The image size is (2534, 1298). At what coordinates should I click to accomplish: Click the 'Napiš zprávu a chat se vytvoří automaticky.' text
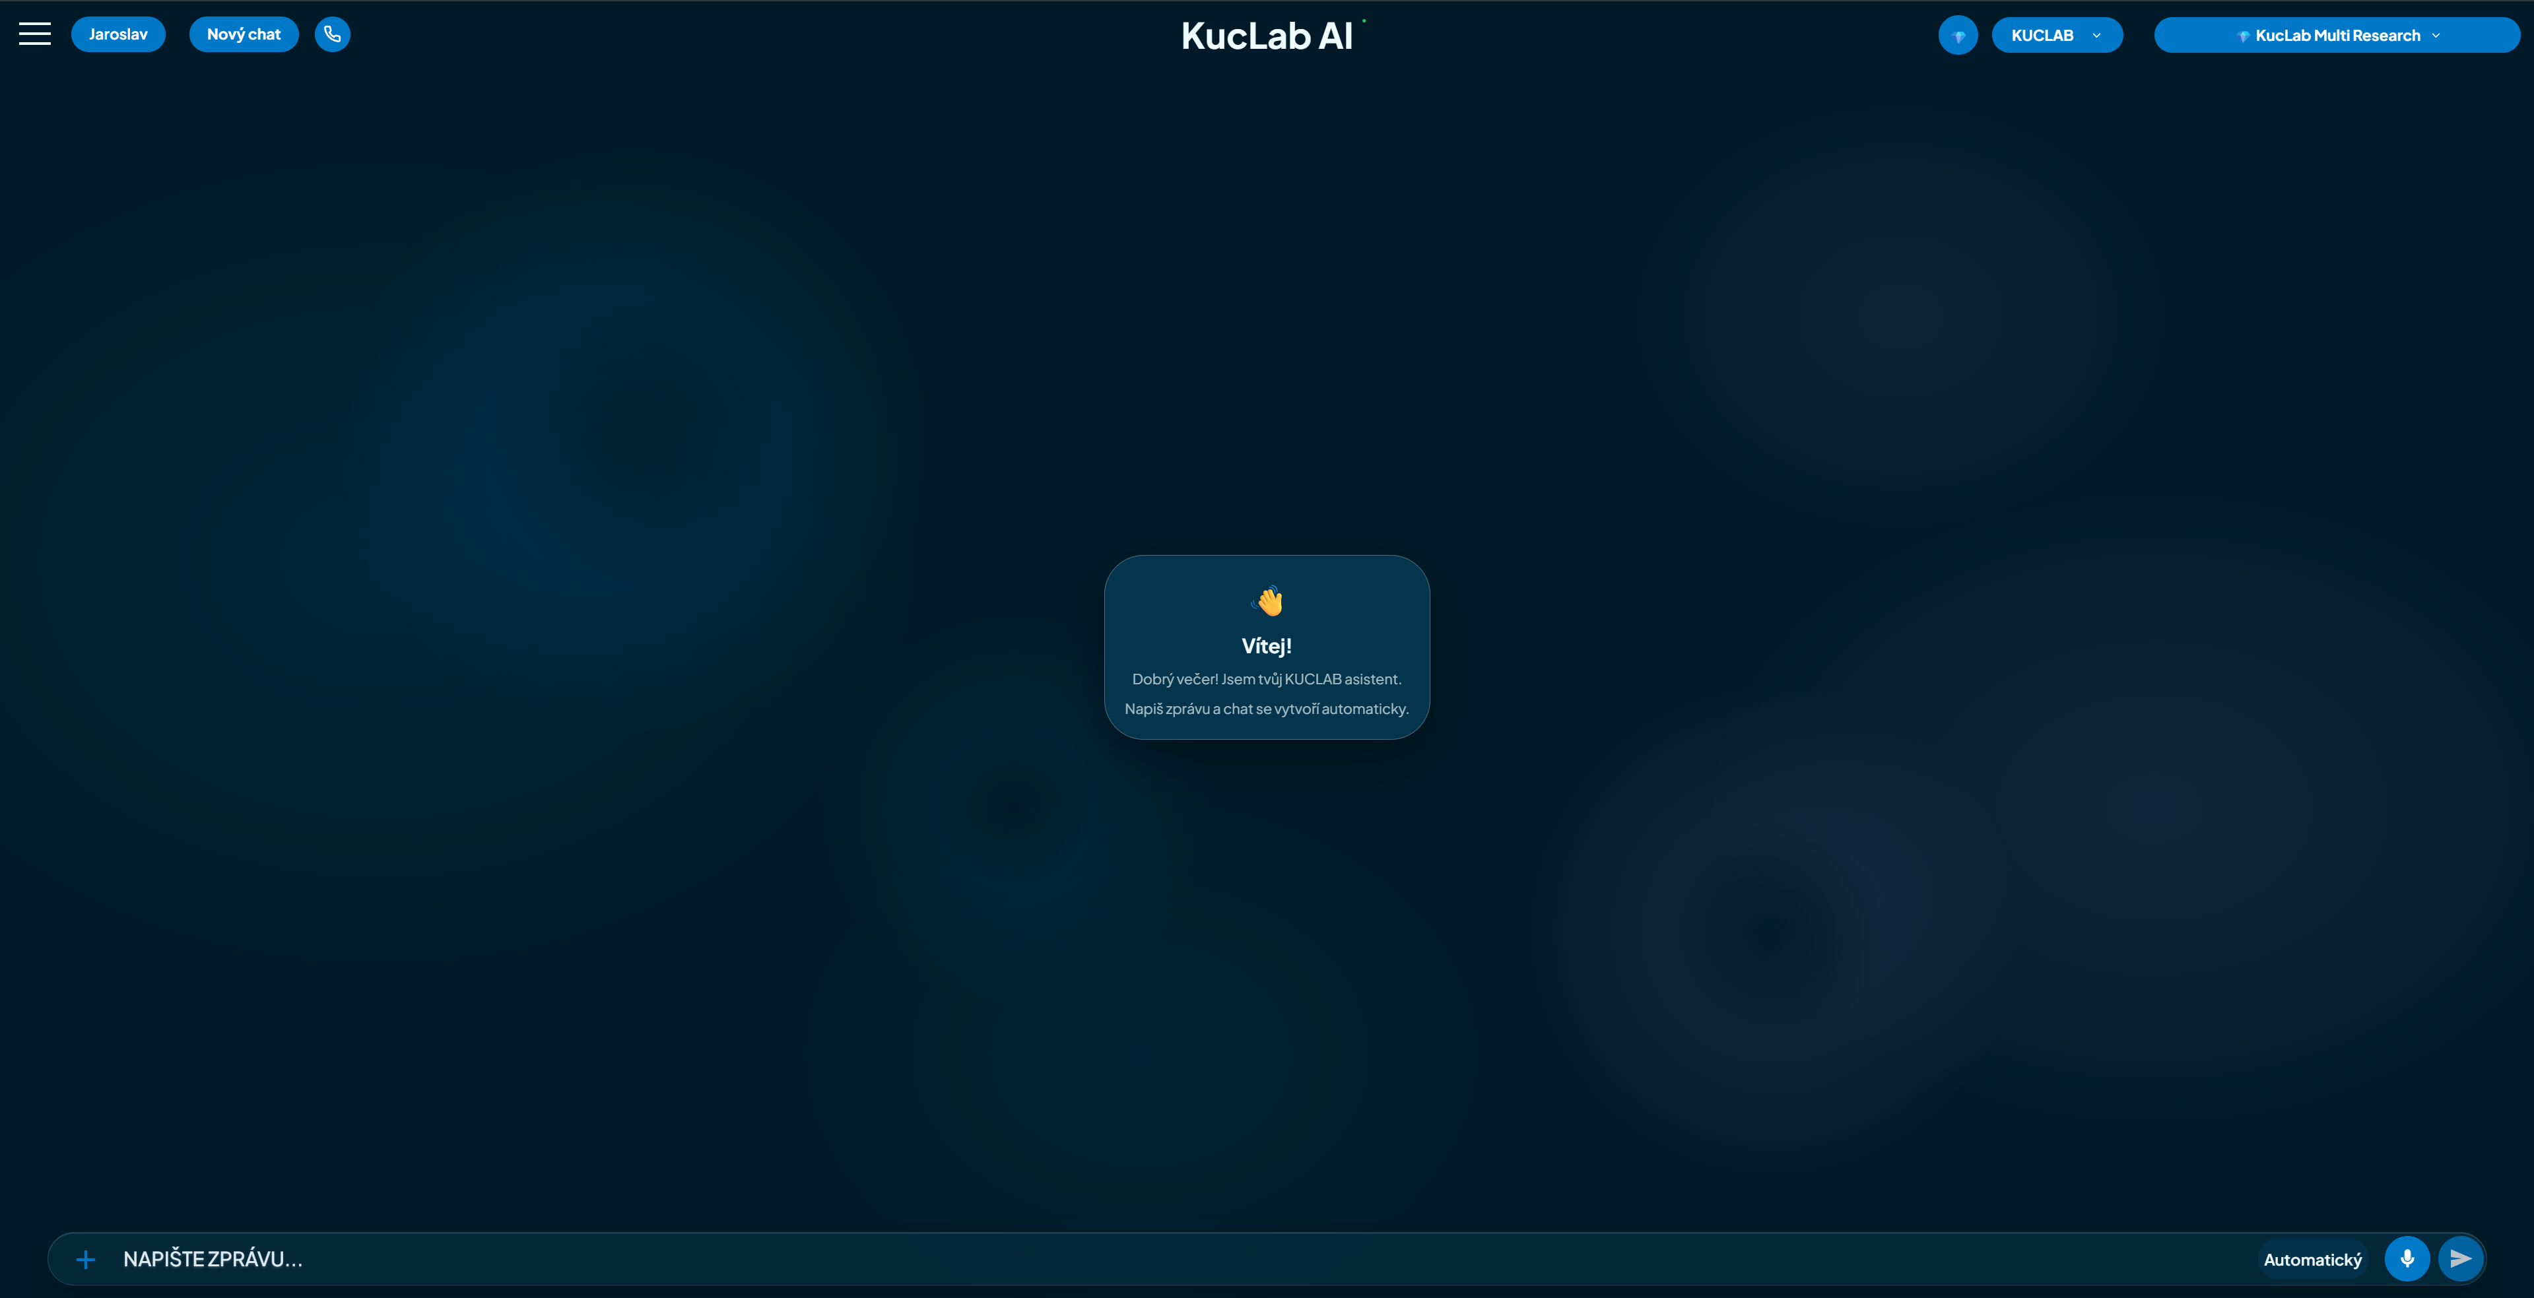click(x=1267, y=709)
